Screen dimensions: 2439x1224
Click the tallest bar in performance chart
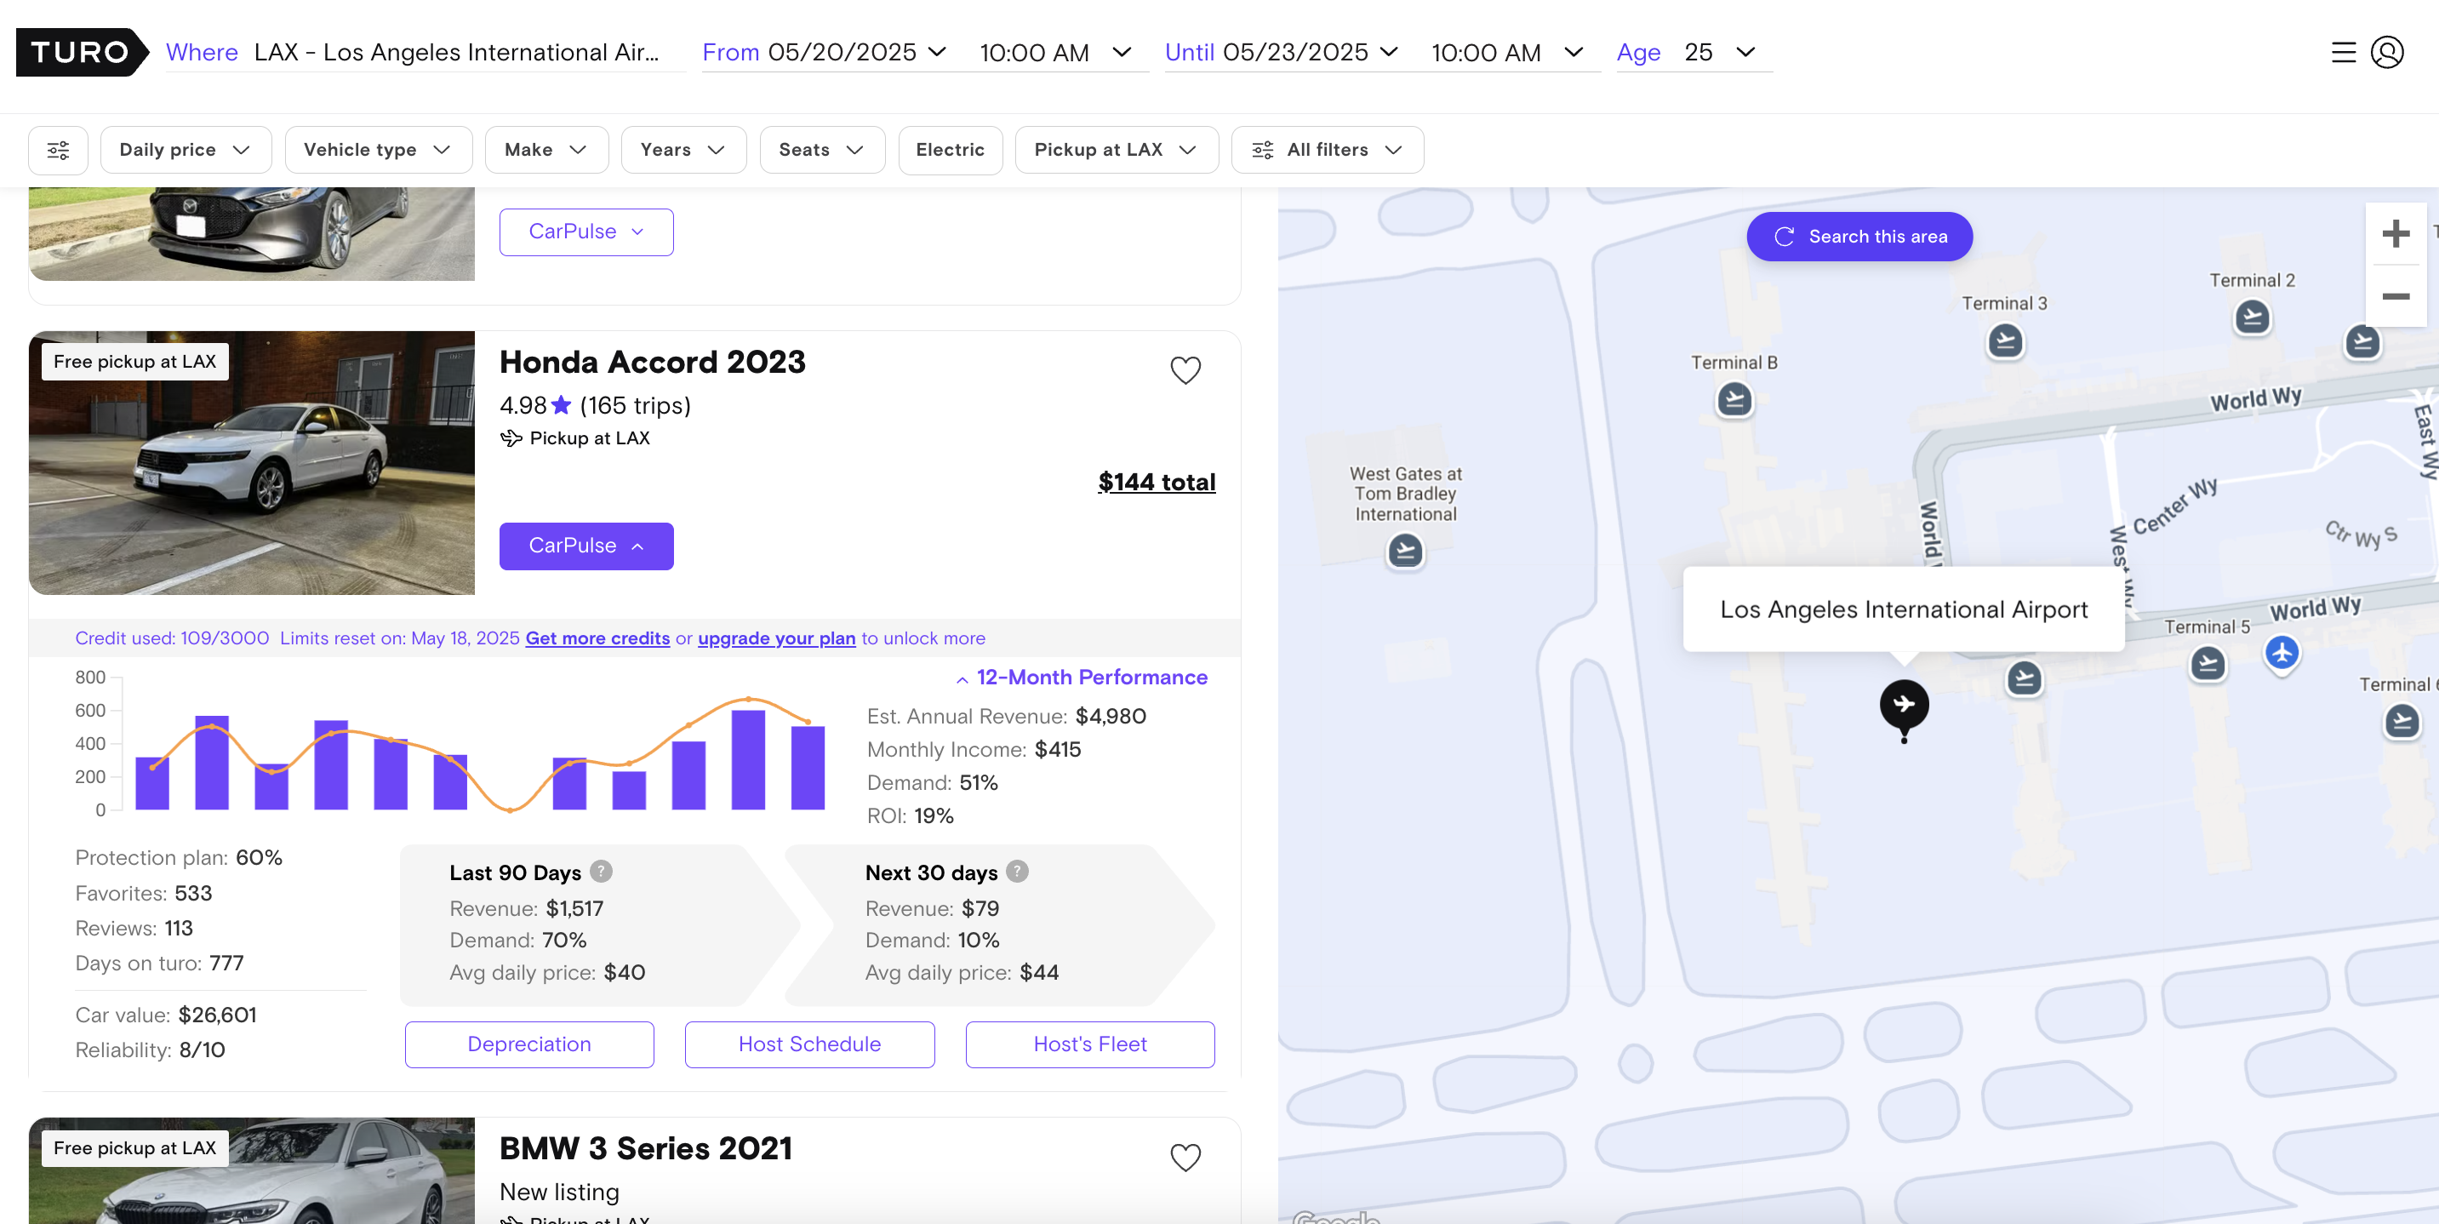(748, 760)
